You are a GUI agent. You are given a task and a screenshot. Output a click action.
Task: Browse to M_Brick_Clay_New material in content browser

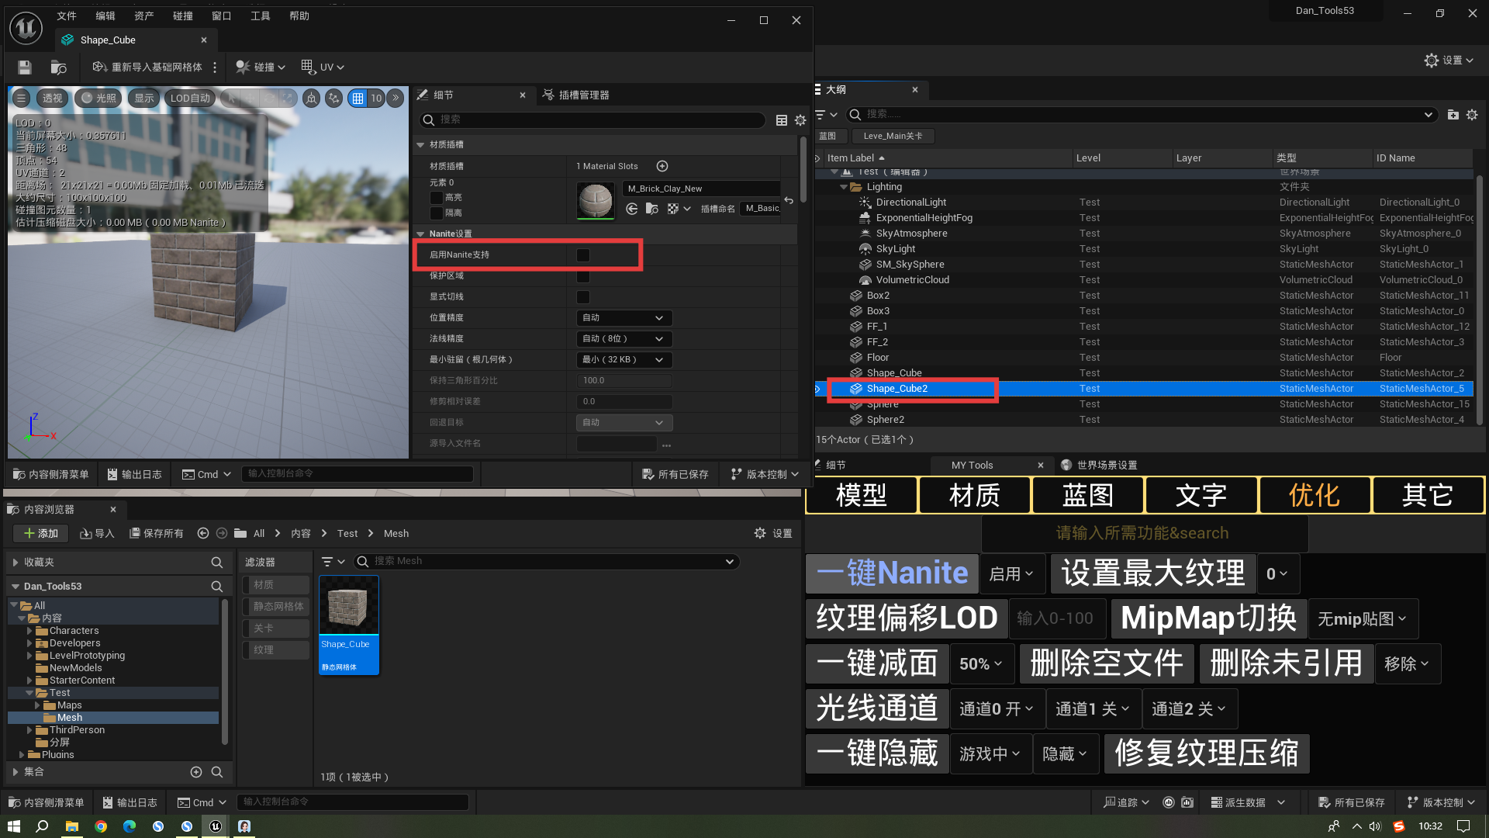(x=652, y=209)
